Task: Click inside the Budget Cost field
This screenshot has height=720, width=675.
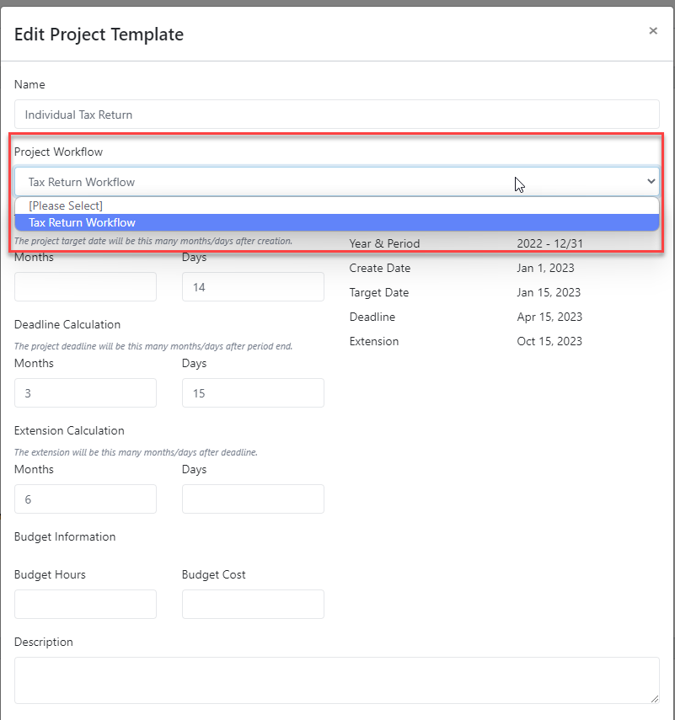Action: pos(253,604)
